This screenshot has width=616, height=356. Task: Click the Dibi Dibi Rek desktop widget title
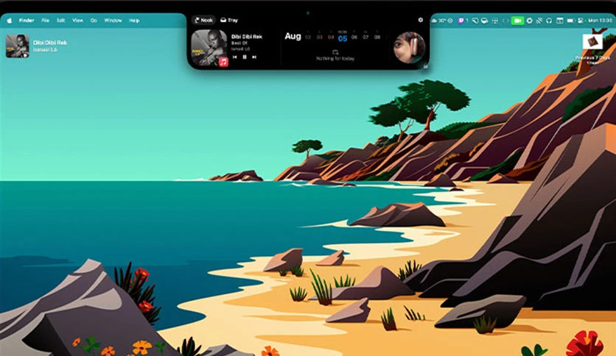click(x=50, y=43)
